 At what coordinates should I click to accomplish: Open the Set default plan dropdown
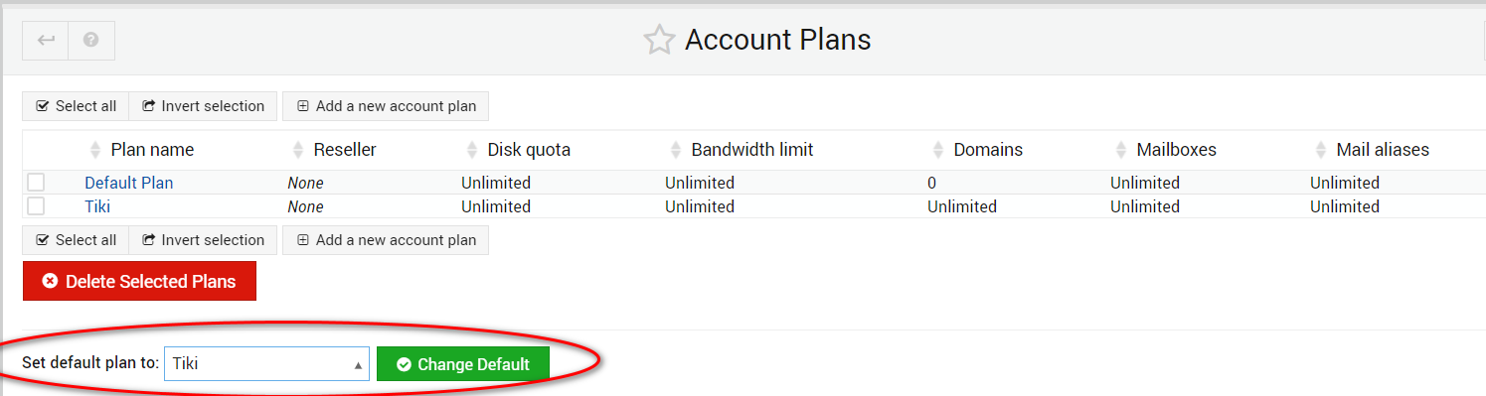[x=266, y=364]
